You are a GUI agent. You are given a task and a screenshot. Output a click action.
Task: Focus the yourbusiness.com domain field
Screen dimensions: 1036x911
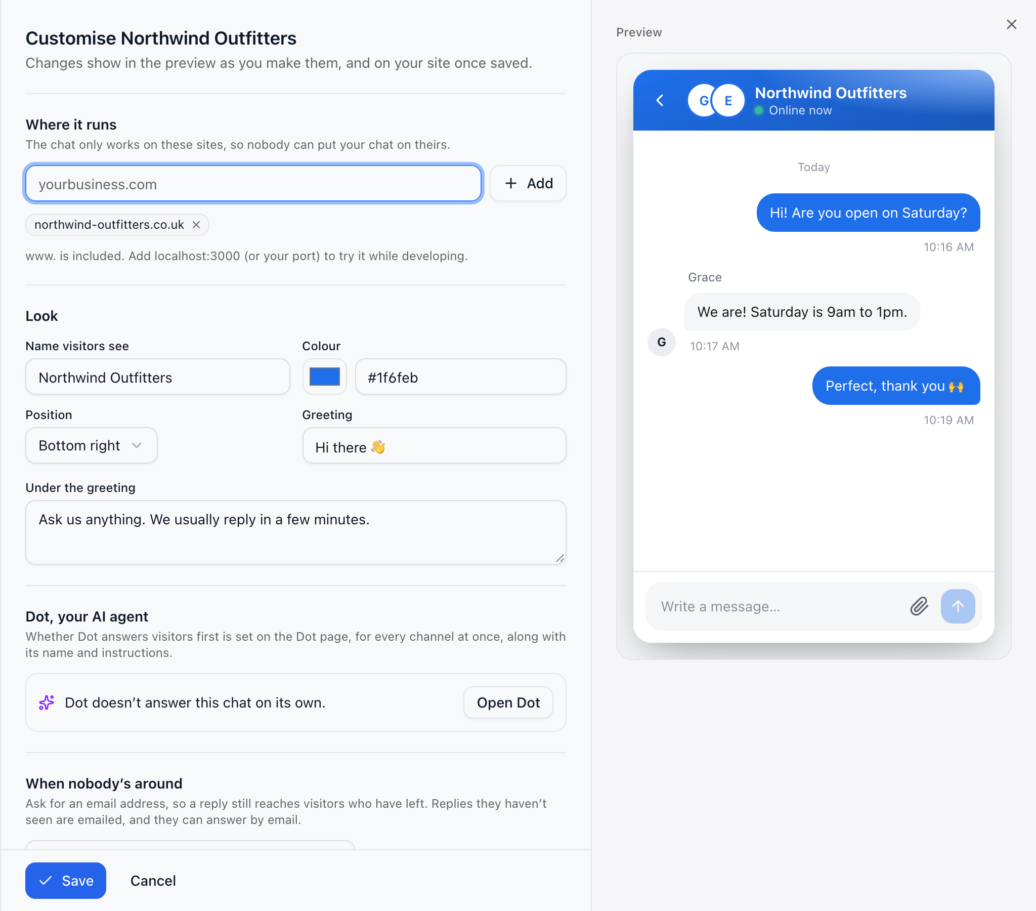(253, 183)
